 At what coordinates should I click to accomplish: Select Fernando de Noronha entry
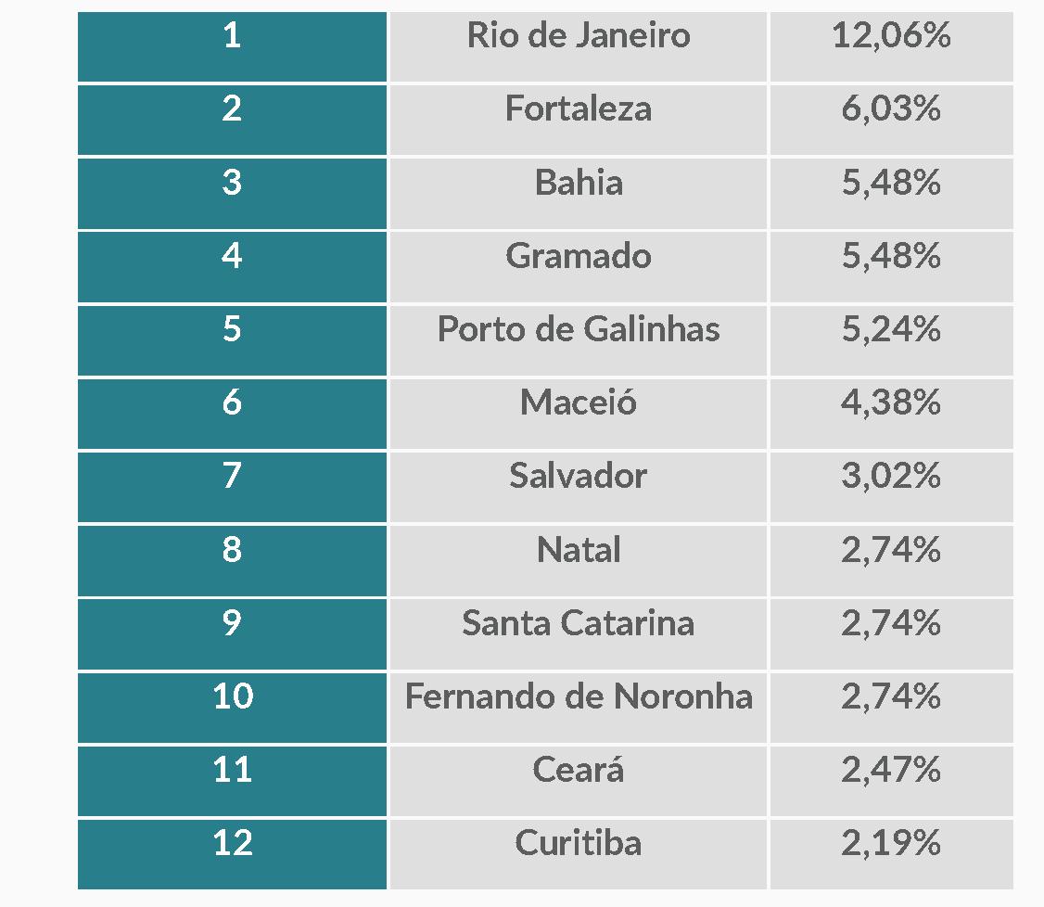point(578,708)
